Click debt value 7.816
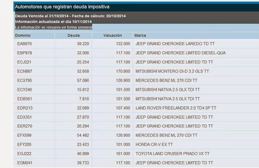This screenshot has height=168, width=259. click(x=84, y=99)
